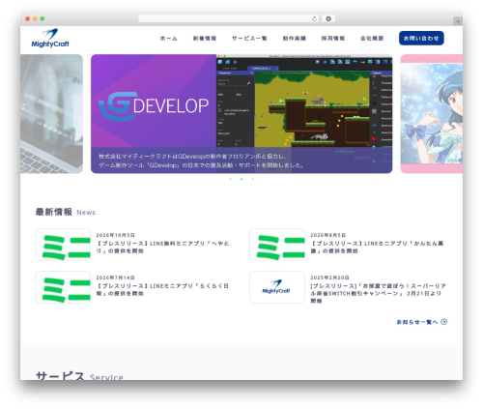Open the SWITCH割引キャンペーン press release link
Viewport: 483px width, 409px height.
(x=378, y=293)
